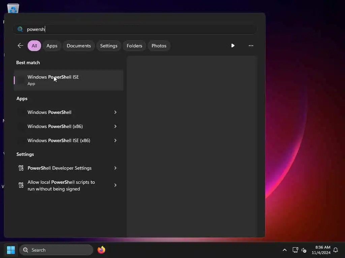Launch Firefox from the taskbar
Screen dimensions: 345x258
(101, 250)
